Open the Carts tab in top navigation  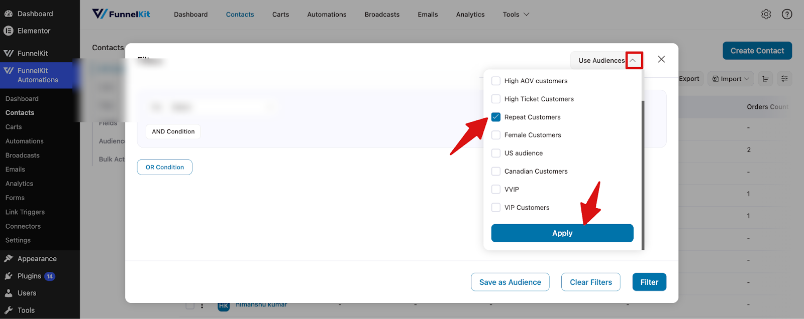[x=280, y=15]
